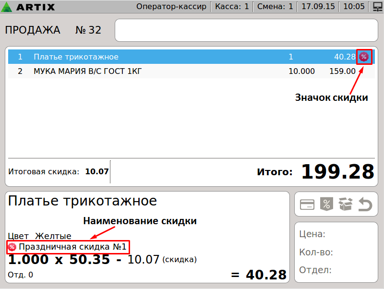Click the 10:05 clock display
Image resolution: width=384 pixels, height=289 pixels.
pyautogui.click(x=354, y=7)
